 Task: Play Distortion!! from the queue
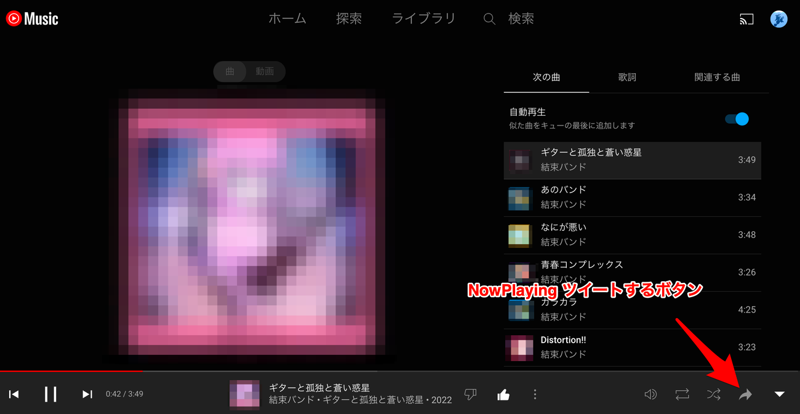click(x=632, y=348)
